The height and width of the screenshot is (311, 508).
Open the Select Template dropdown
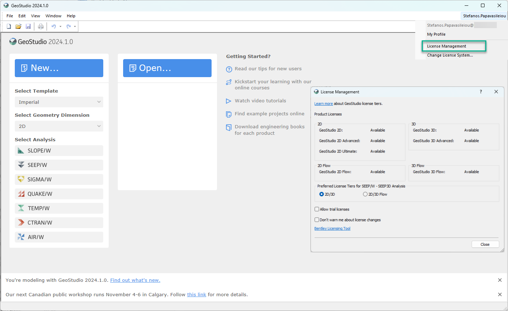click(59, 102)
